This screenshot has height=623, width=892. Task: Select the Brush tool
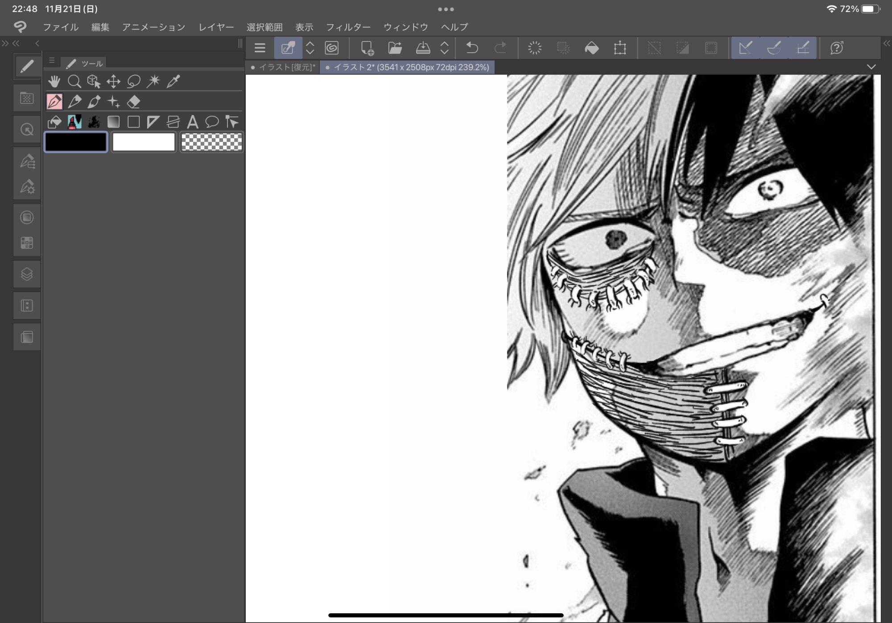(x=94, y=102)
